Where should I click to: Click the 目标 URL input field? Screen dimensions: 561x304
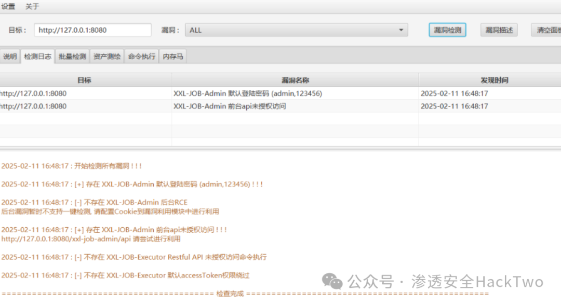click(x=92, y=30)
